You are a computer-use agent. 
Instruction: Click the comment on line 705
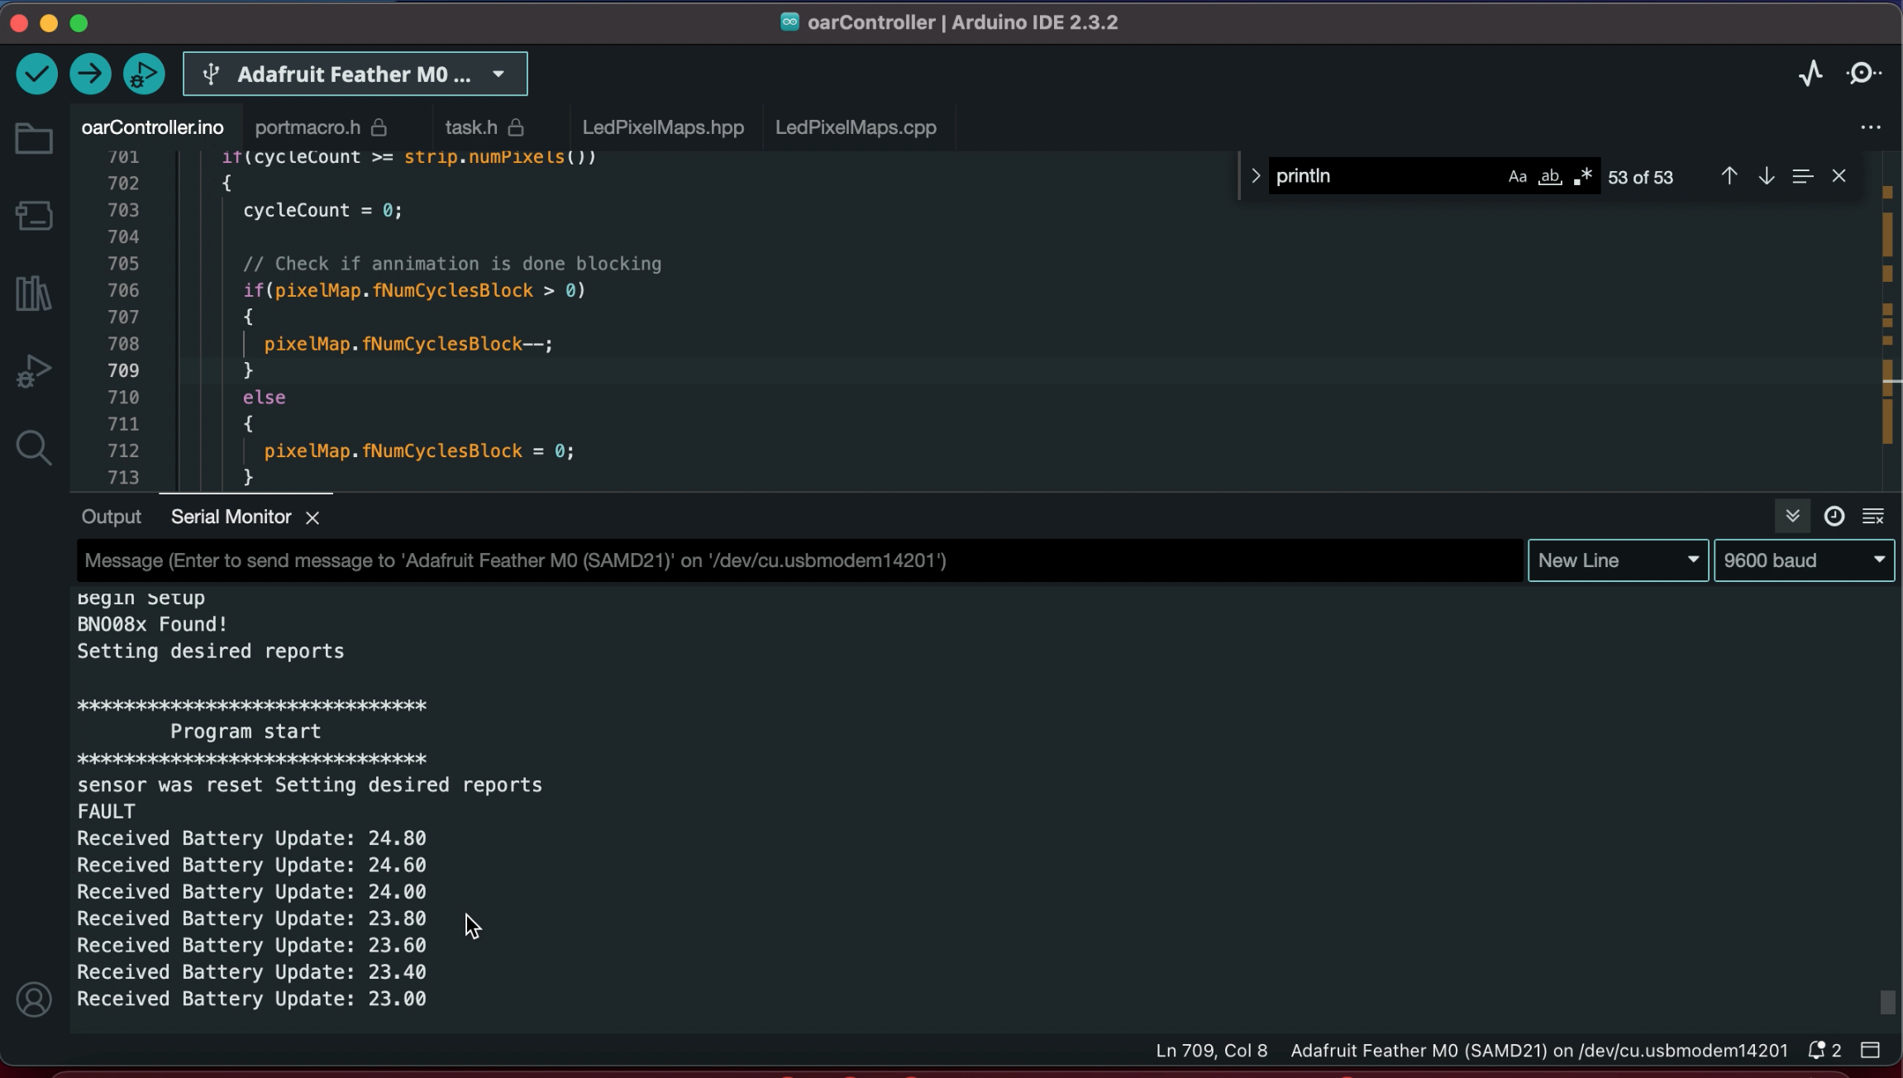452,264
